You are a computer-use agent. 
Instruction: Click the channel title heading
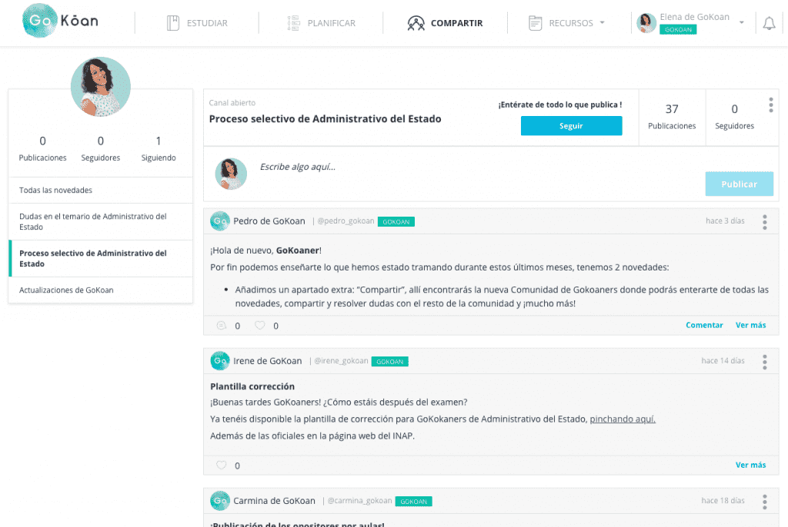pyautogui.click(x=326, y=119)
